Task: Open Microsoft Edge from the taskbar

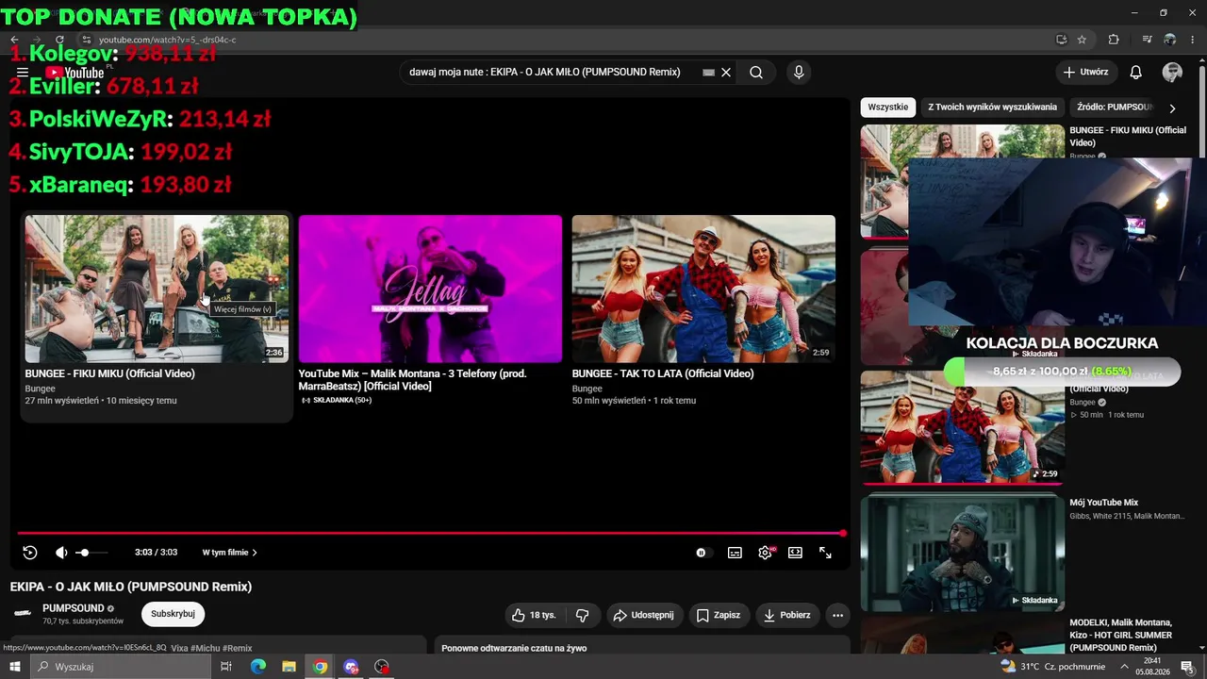Action: [258, 667]
